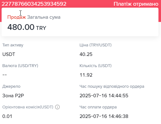
Task: Click the Валюта (USD/TRY) label
Action: pos(20,66)
